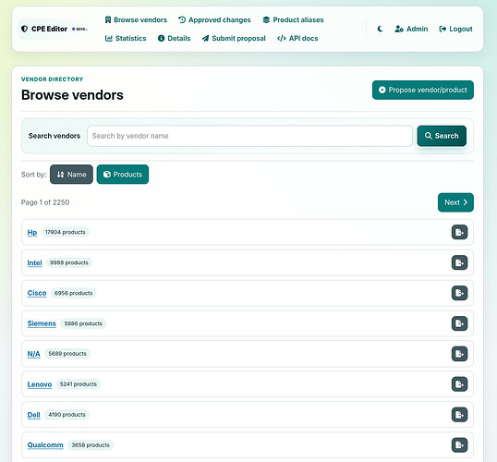Click the proposal icon in Intel row

click(x=459, y=262)
